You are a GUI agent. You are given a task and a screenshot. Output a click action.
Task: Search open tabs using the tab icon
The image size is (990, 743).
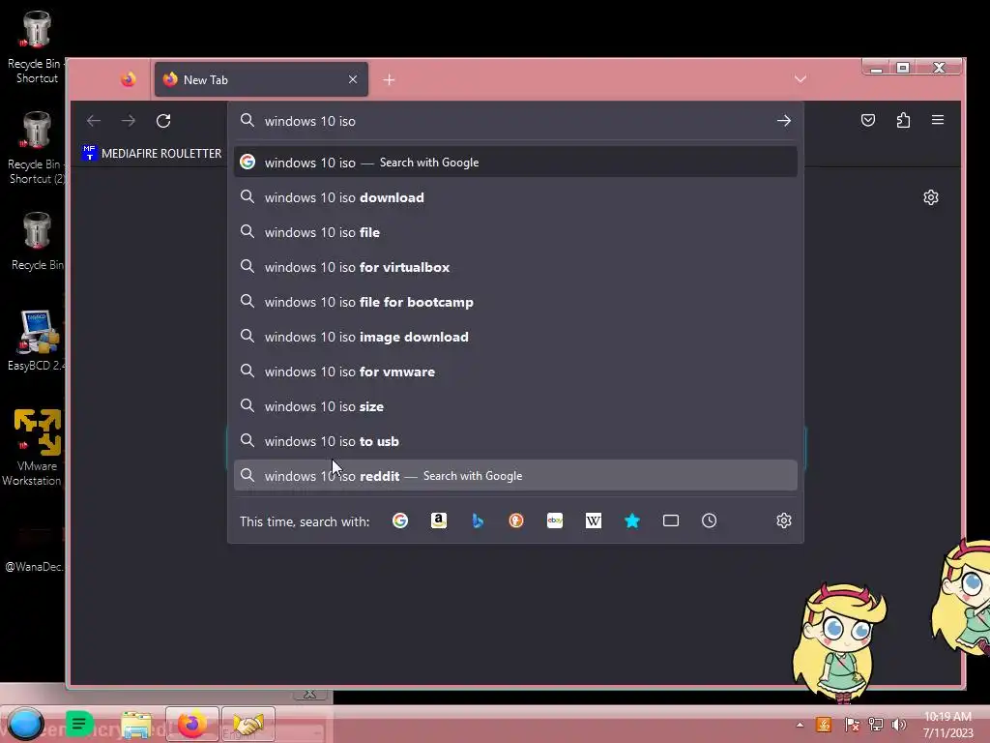tap(671, 520)
